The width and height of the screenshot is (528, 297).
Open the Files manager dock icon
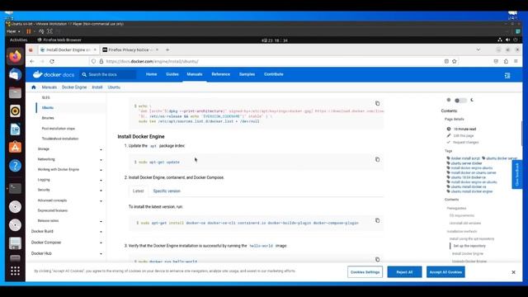tap(15, 92)
